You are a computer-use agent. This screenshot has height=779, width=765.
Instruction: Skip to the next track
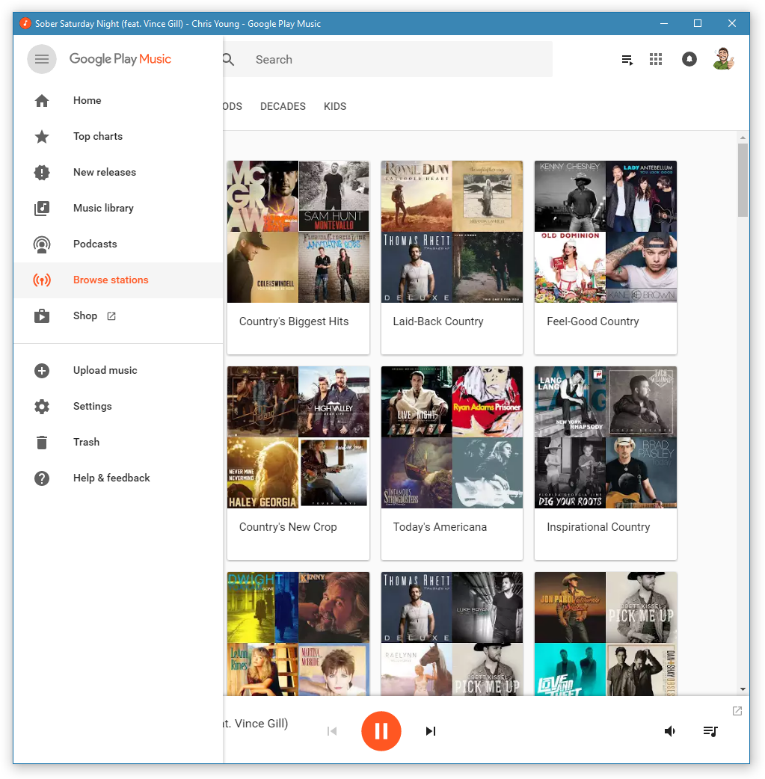(x=430, y=731)
